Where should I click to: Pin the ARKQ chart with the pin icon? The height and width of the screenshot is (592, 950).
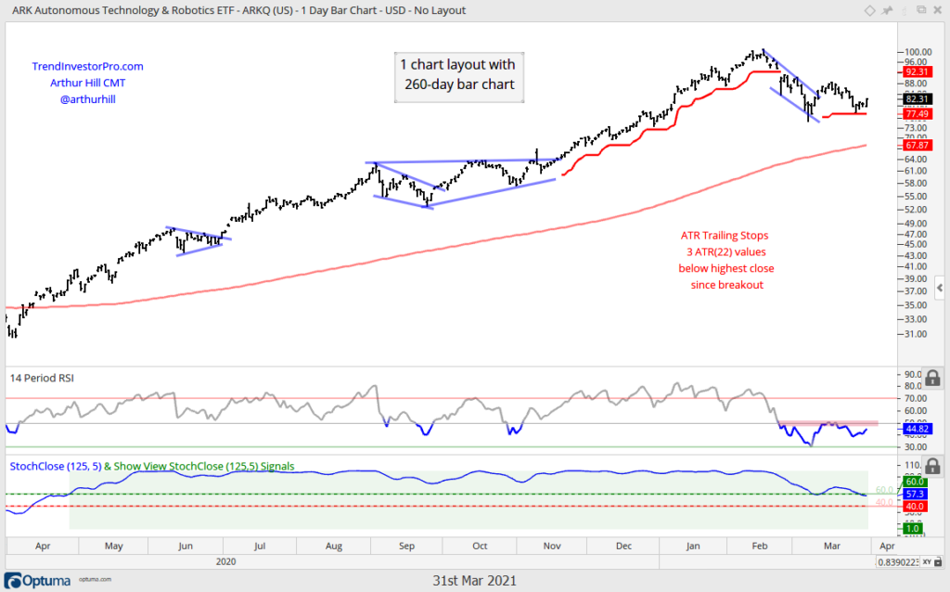tap(887, 9)
